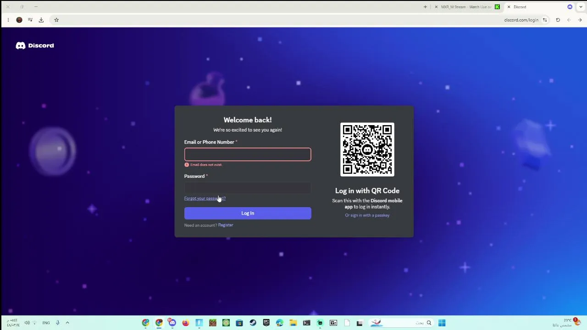Focus the Password input field
Image resolution: width=587 pixels, height=330 pixels.
pos(248,188)
